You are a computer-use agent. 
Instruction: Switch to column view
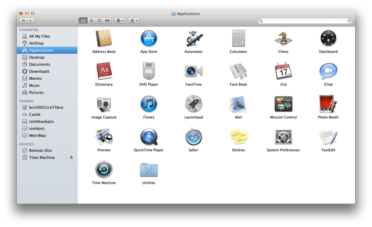(100, 21)
